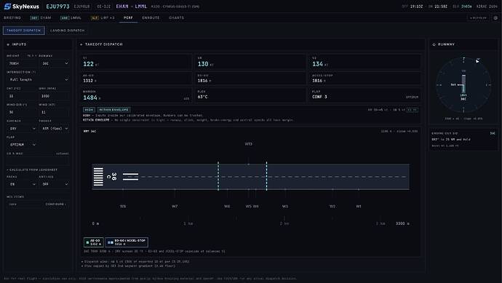Click the SkyNexus logo icon
This screenshot has width=502, height=283.
[7, 6]
